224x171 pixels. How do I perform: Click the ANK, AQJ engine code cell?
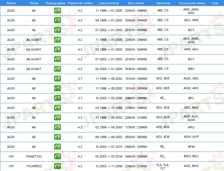pyautogui.click(x=191, y=49)
